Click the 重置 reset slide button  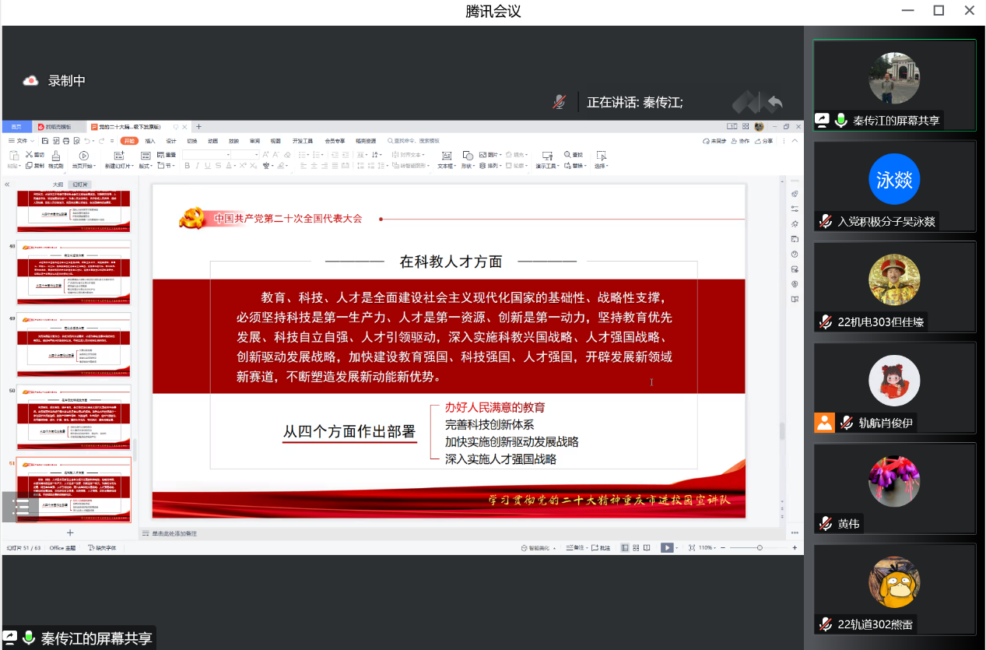click(167, 154)
